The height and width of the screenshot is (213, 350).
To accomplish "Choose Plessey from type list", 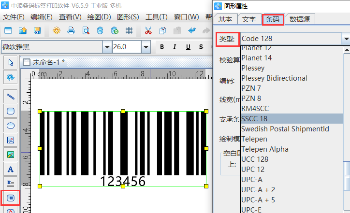I will coord(292,68).
